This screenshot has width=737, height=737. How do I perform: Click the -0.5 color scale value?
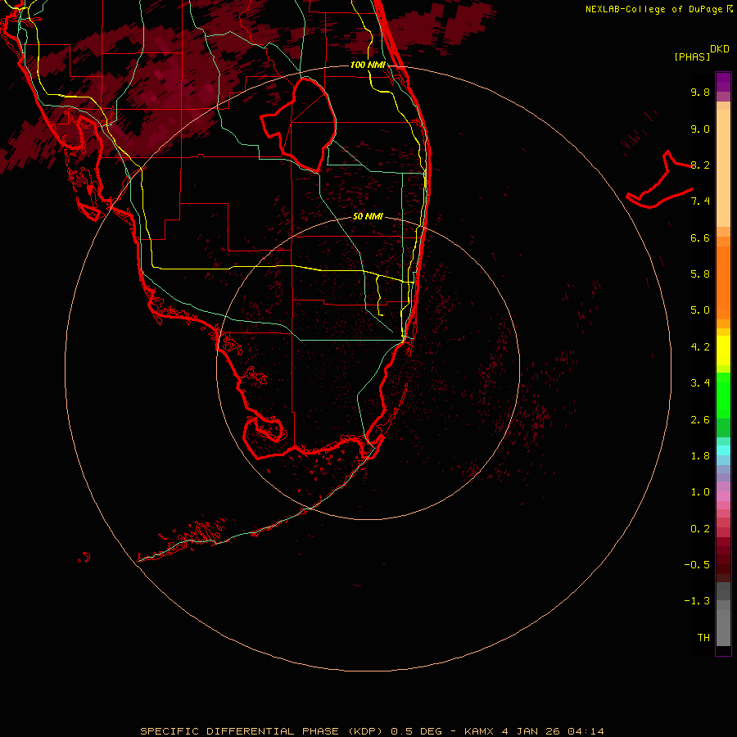(x=697, y=565)
